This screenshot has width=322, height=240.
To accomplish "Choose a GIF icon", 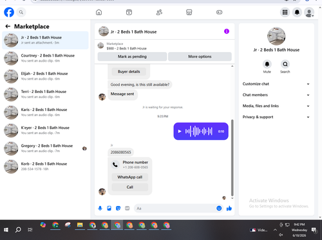I will point(128,208).
